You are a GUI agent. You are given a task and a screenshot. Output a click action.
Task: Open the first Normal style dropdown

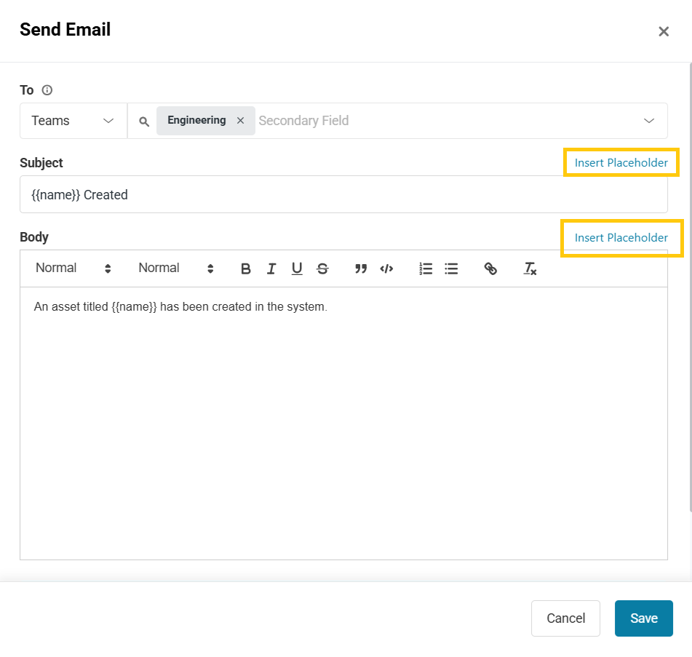[x=73, y=268]
